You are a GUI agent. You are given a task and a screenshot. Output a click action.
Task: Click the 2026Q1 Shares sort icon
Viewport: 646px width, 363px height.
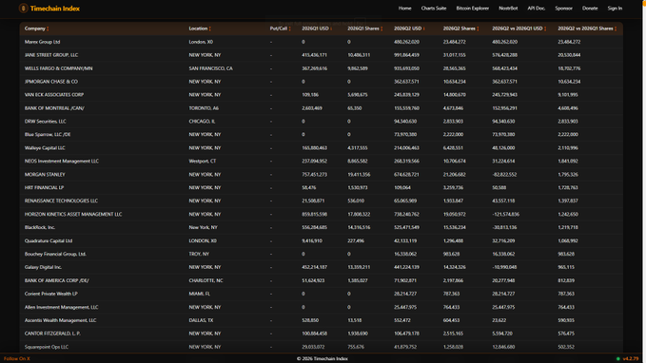[382, 29]
